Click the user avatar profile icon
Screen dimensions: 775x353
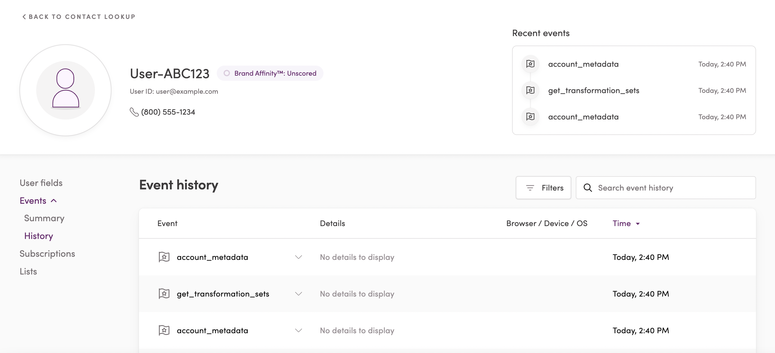(x=65, y=90)
